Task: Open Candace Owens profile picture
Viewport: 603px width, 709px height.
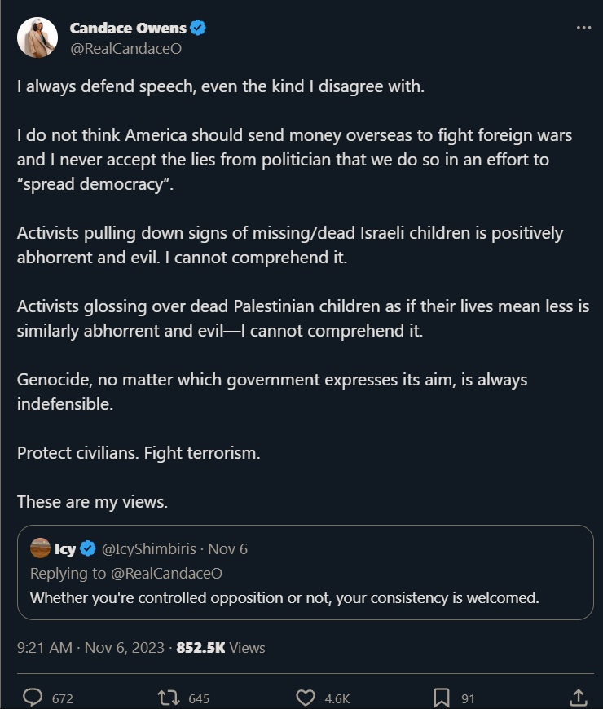Action: [x=37, y=37]
